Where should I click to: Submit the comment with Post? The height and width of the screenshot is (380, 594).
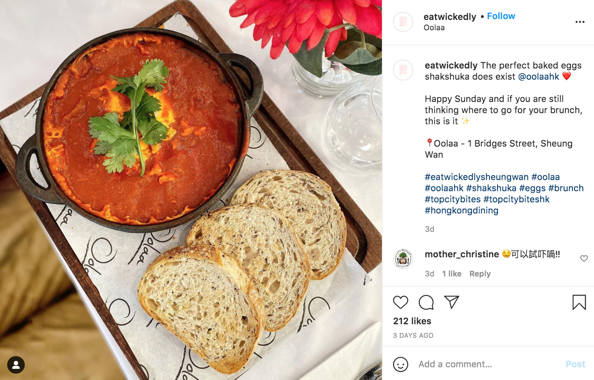coord(575,364)
